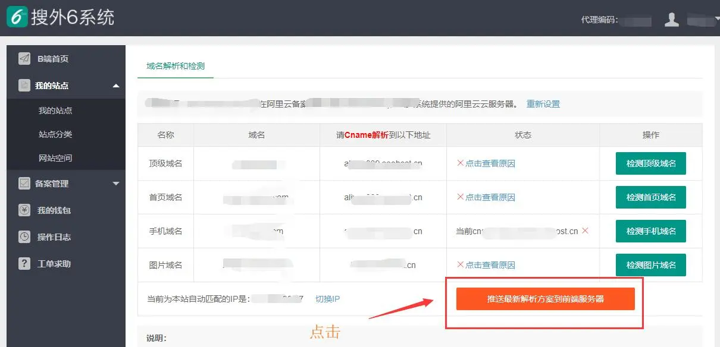Click the 检测首页域名 button
This screenshot has width=720, height=347.
tap(651, 197)
